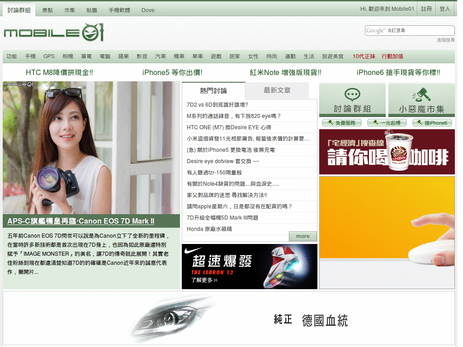Select 影音 in the category bar

[x=142, y=56]
